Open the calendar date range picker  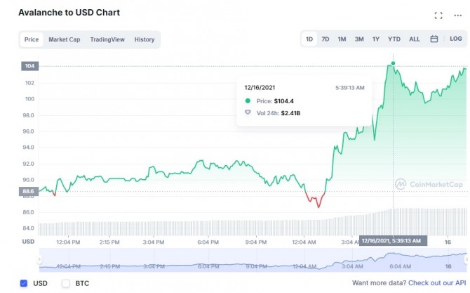[434, 39]
